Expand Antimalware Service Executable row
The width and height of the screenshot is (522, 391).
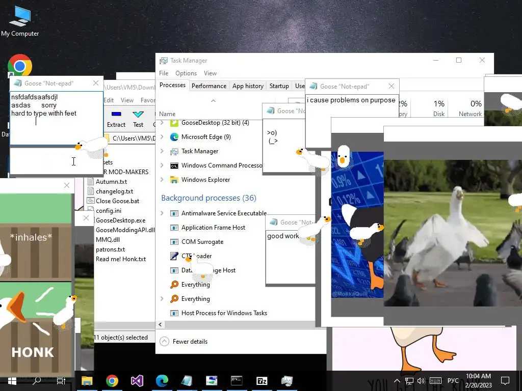pos(162,213)
